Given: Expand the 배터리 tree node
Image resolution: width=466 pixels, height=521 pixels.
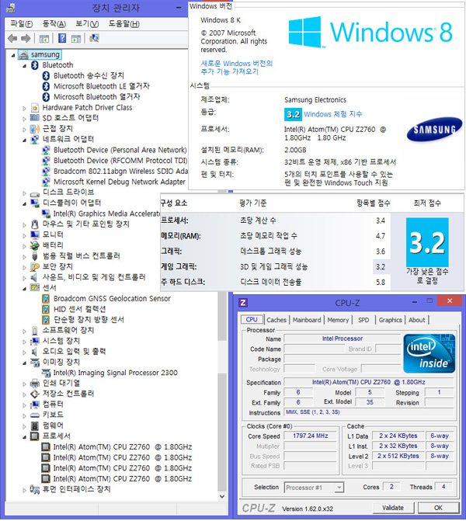Looking at the screenshot, I should [24, 246].
